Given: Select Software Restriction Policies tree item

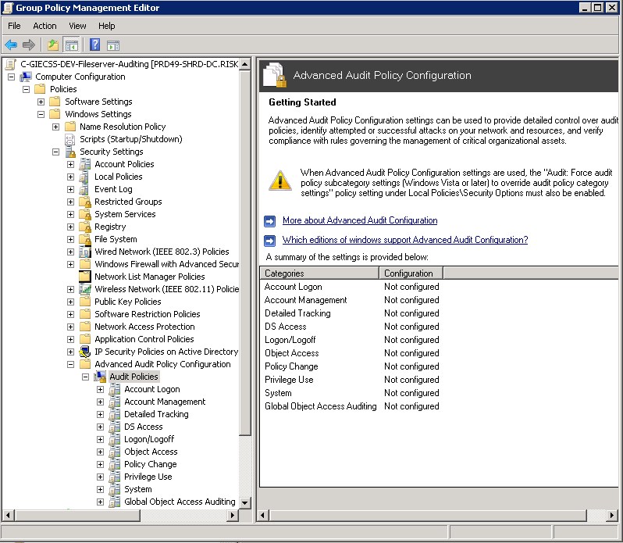Looking at the screenshot, I should pos(148,314).
